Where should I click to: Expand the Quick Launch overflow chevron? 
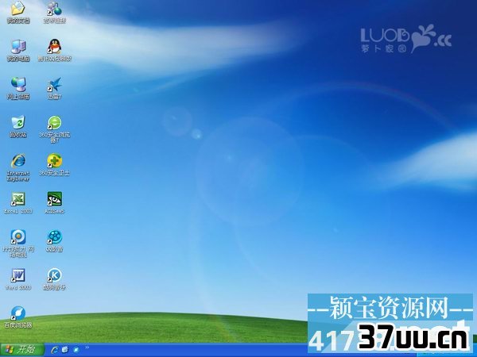tap(87, 347)
